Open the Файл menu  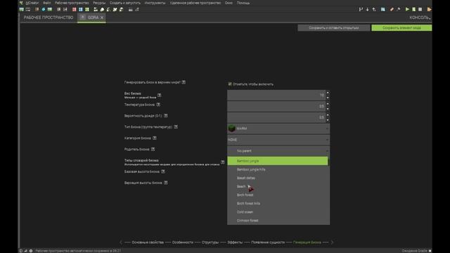click(47, 3)
